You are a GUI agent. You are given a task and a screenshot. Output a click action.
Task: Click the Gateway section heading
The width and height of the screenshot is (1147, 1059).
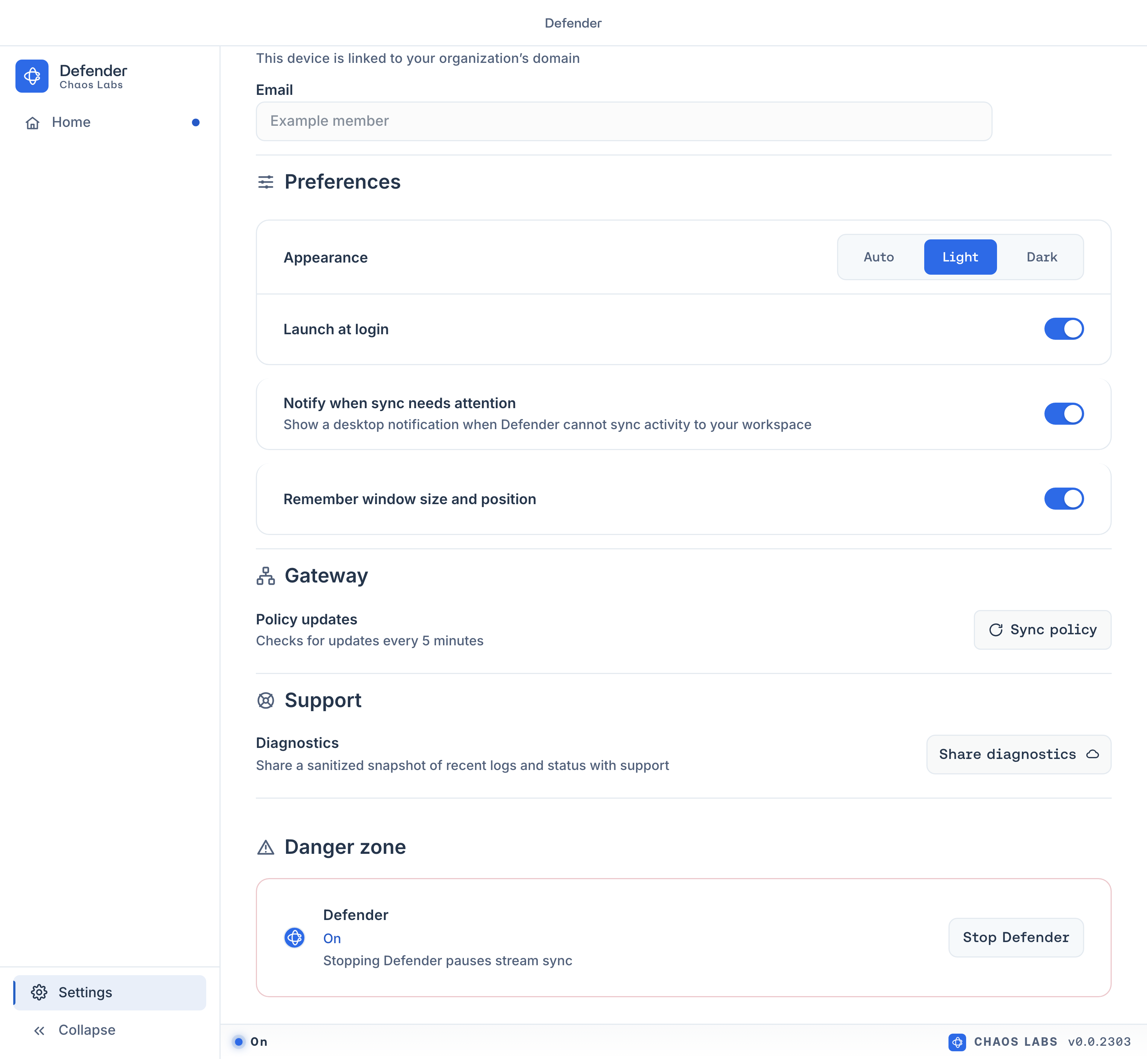coord(326,576)
